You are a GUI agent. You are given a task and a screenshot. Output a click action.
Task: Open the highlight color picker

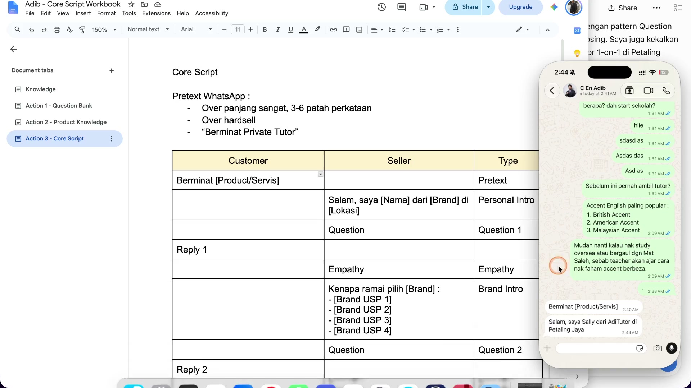tap(317, 29)
